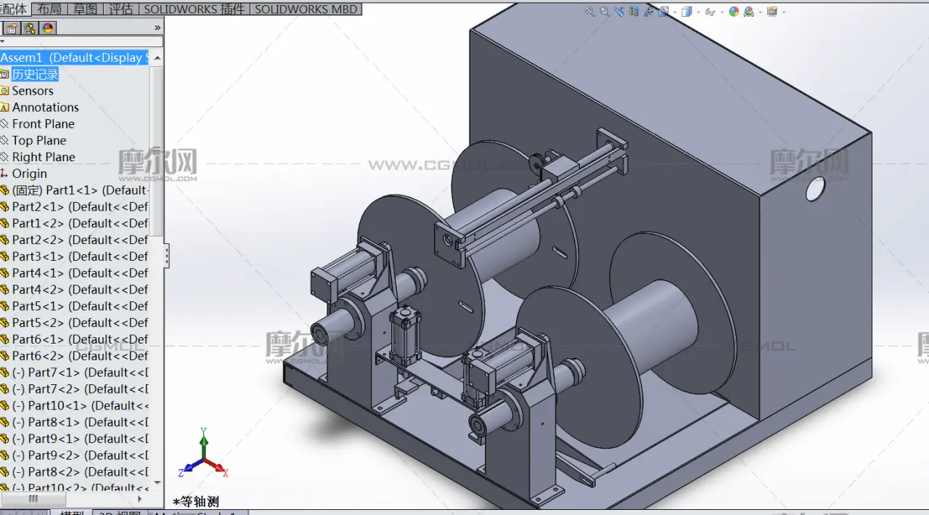
Task: Open the SOLIDWORKS MBD tab
Action: click(306, 9)
